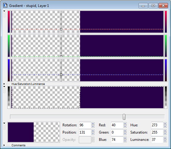Viewport: 171px width, 149px height.
Task: Click the dark purple color preview swatch
Action: click(x=21, y=132)
